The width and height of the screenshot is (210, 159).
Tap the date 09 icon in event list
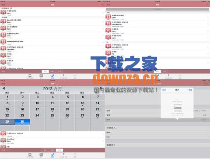pos(3,28)
